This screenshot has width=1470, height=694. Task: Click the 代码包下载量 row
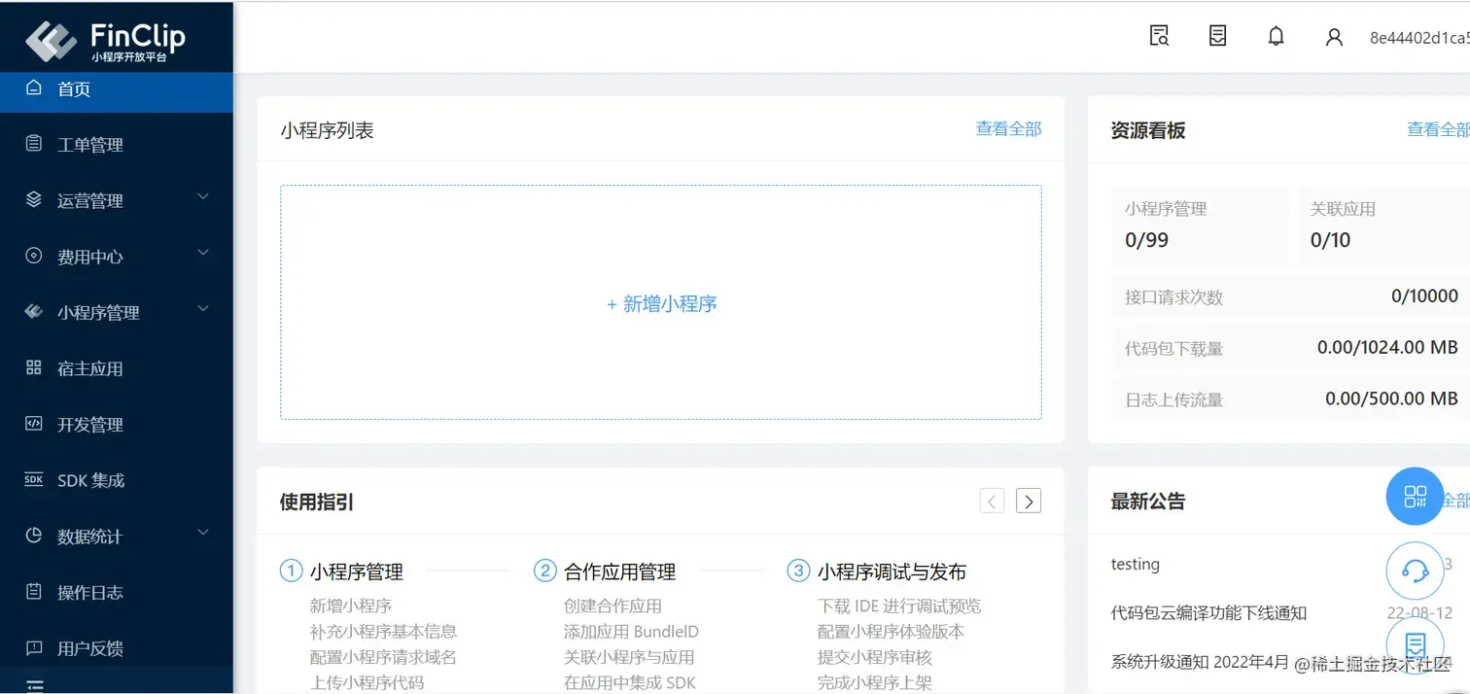(x=1291, y=347)
